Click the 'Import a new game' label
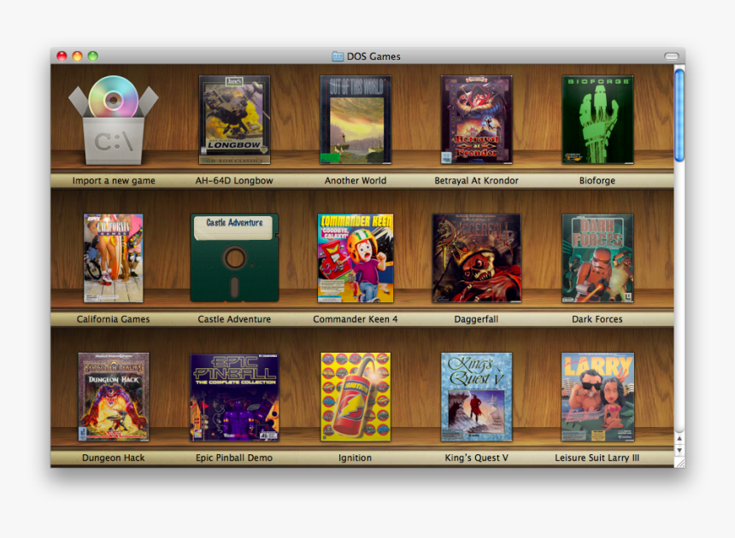This screenshot has height=538, width=735. tap(114, 181)
